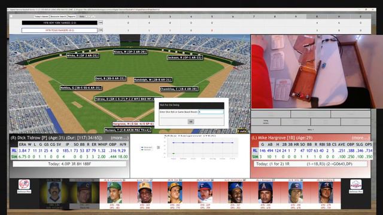
Task: Click Hargrove's .734 real-life OPS value
Action: pos(368,150)
